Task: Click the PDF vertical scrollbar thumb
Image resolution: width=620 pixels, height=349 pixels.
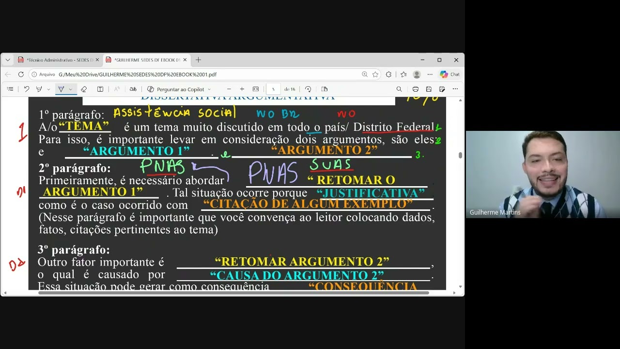Action: pyautogui.click(x=460, y=155)
